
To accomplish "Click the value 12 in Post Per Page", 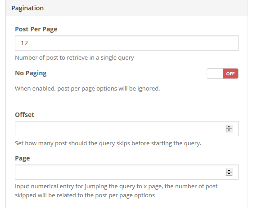I will (x=24, y=43).
